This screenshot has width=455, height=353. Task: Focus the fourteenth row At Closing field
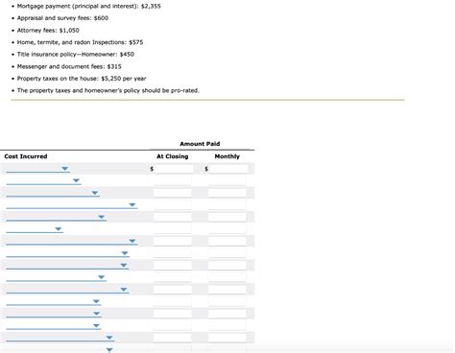pyautogui.click(x=173, y=326)
